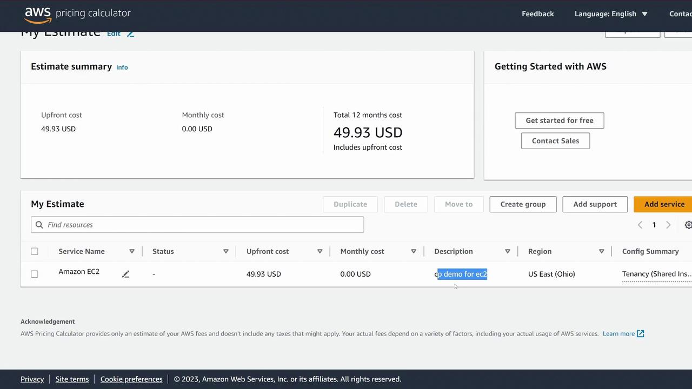
Task: Sort by Region column arrow
Action: coord(601,251)
